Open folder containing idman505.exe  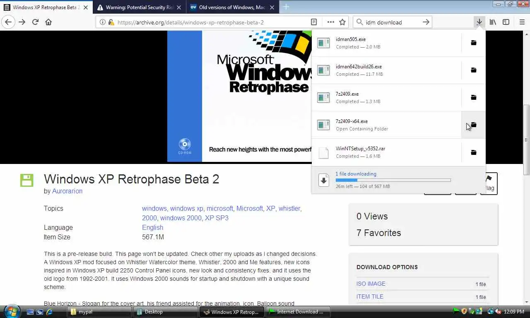point(473,43)
